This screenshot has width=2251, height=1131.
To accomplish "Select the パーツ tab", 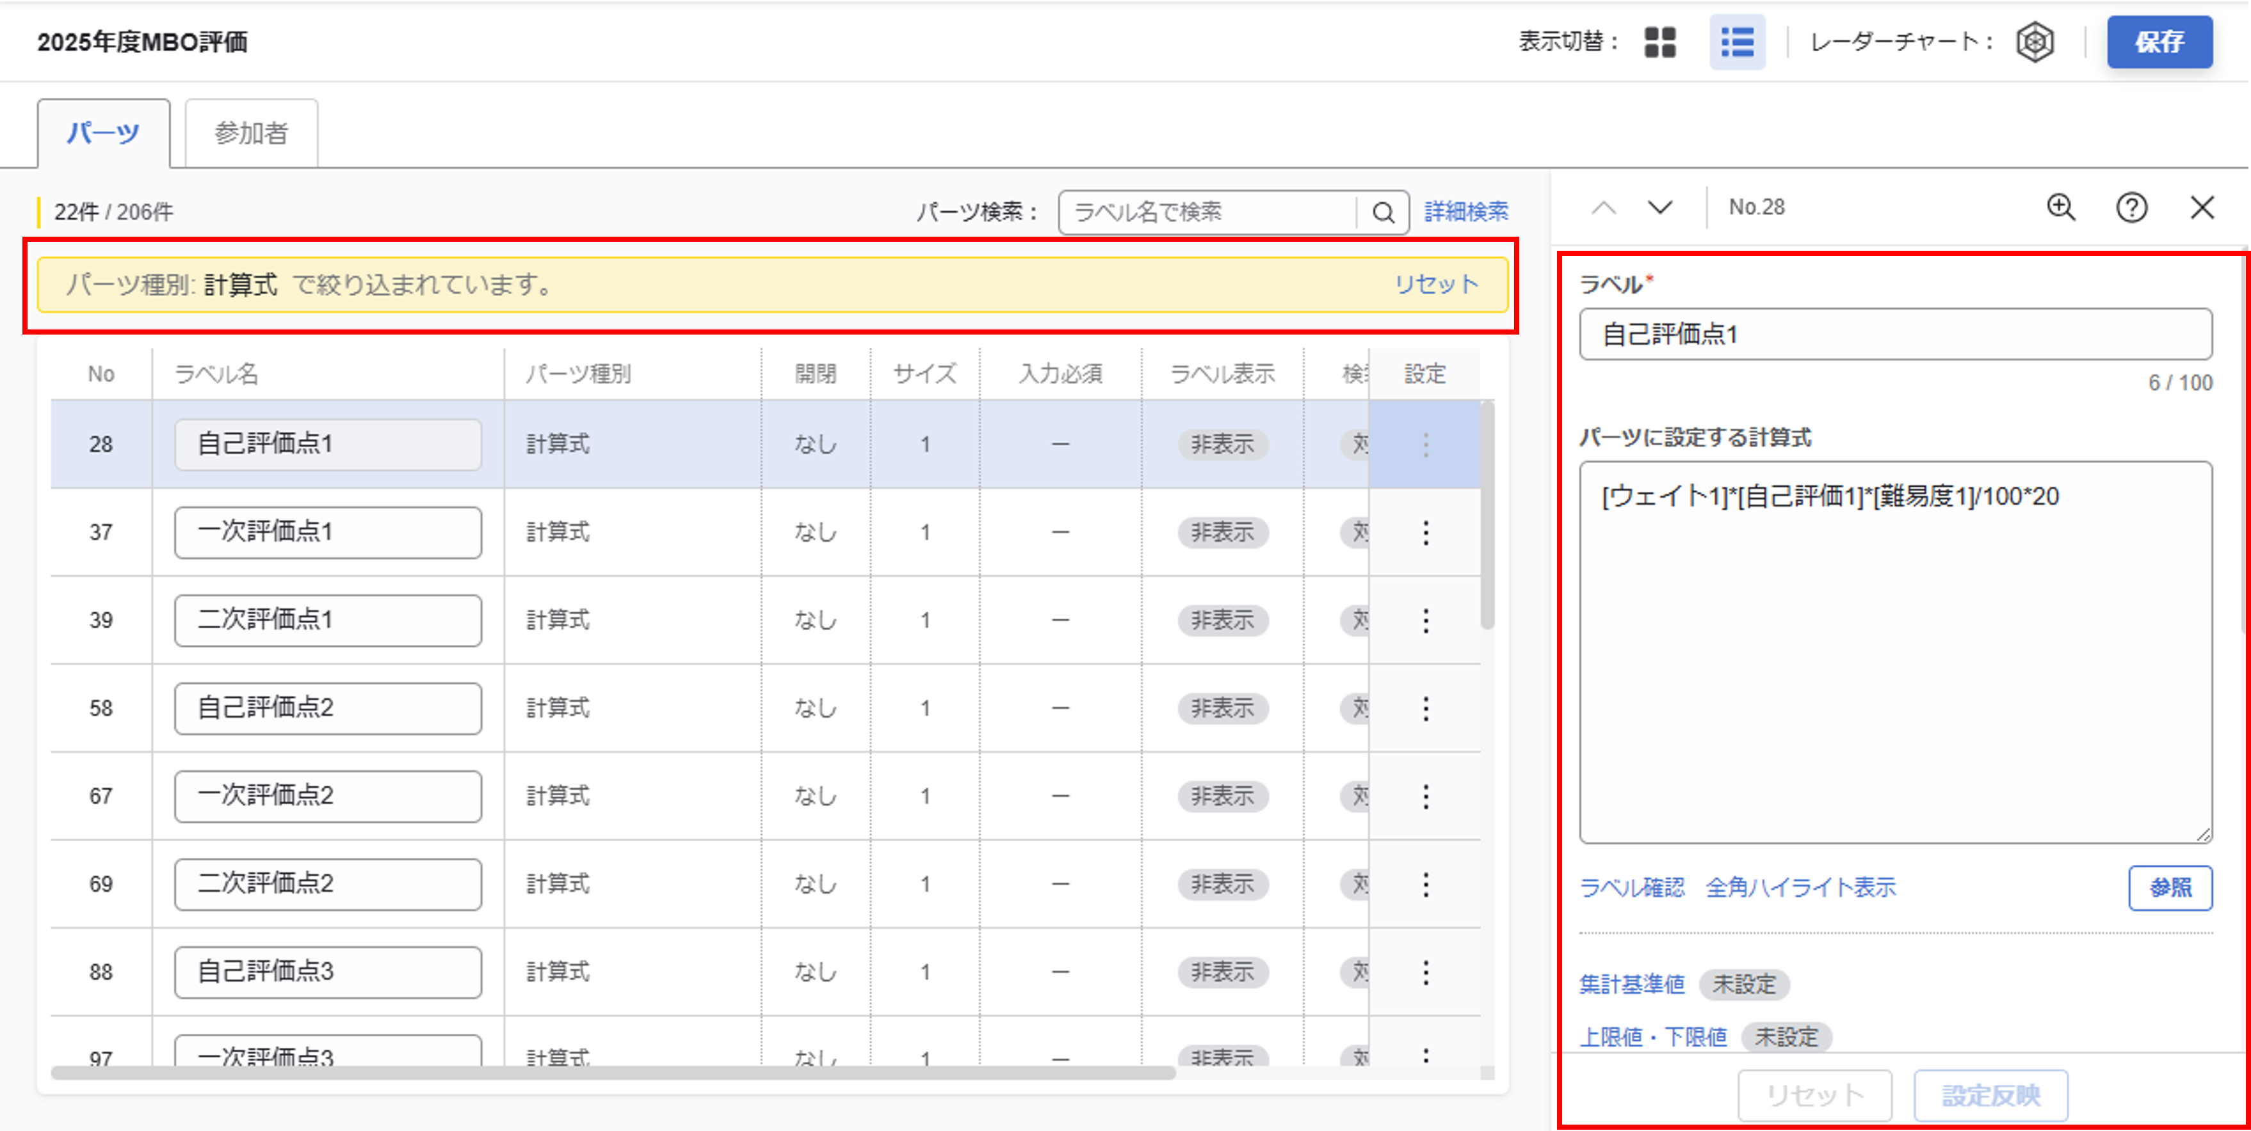I will pyautogui.click(x=103, y=134).
